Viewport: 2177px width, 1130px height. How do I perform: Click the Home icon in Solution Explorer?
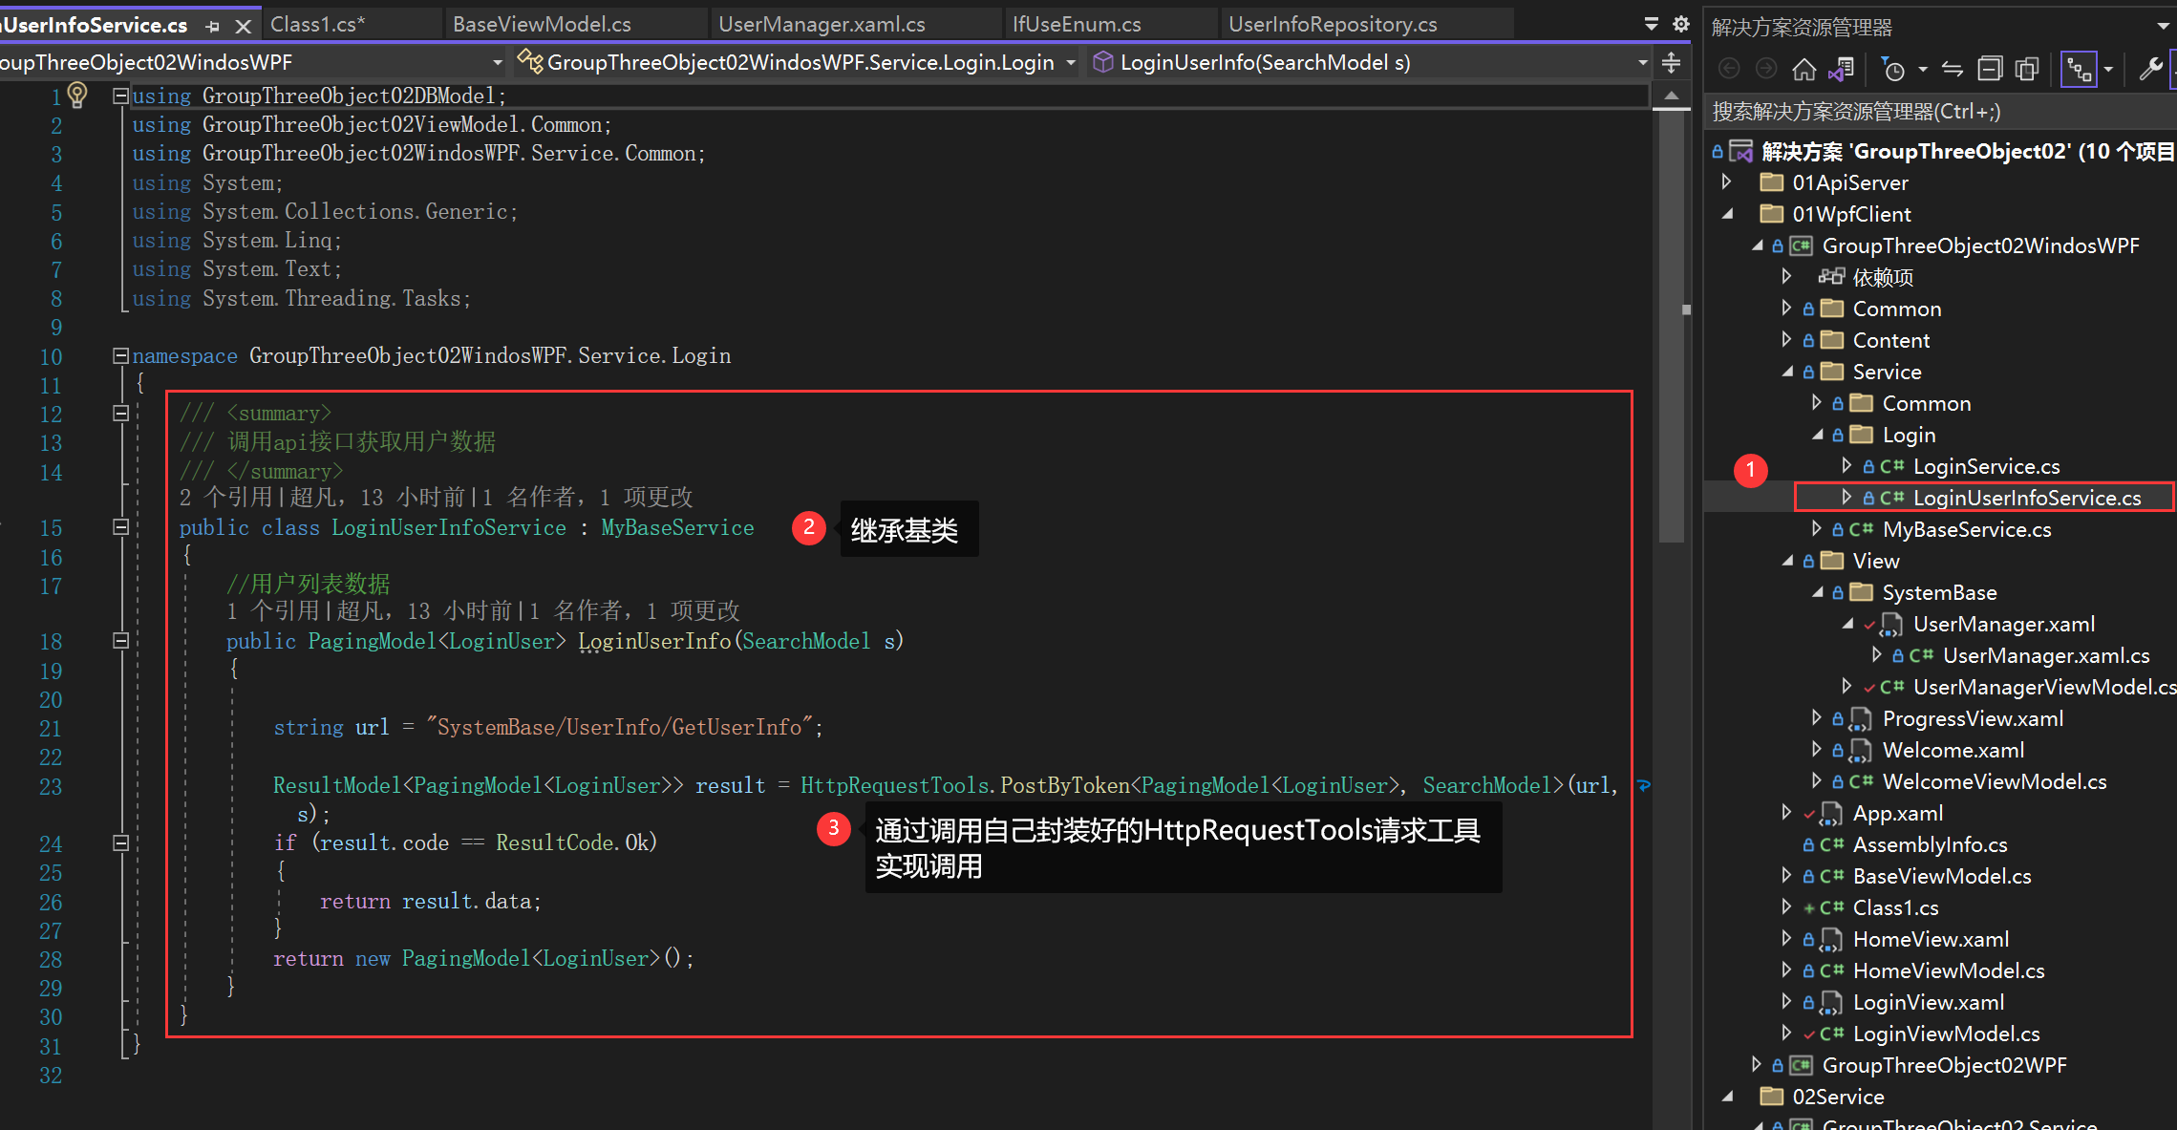(x=1803, y=69)
